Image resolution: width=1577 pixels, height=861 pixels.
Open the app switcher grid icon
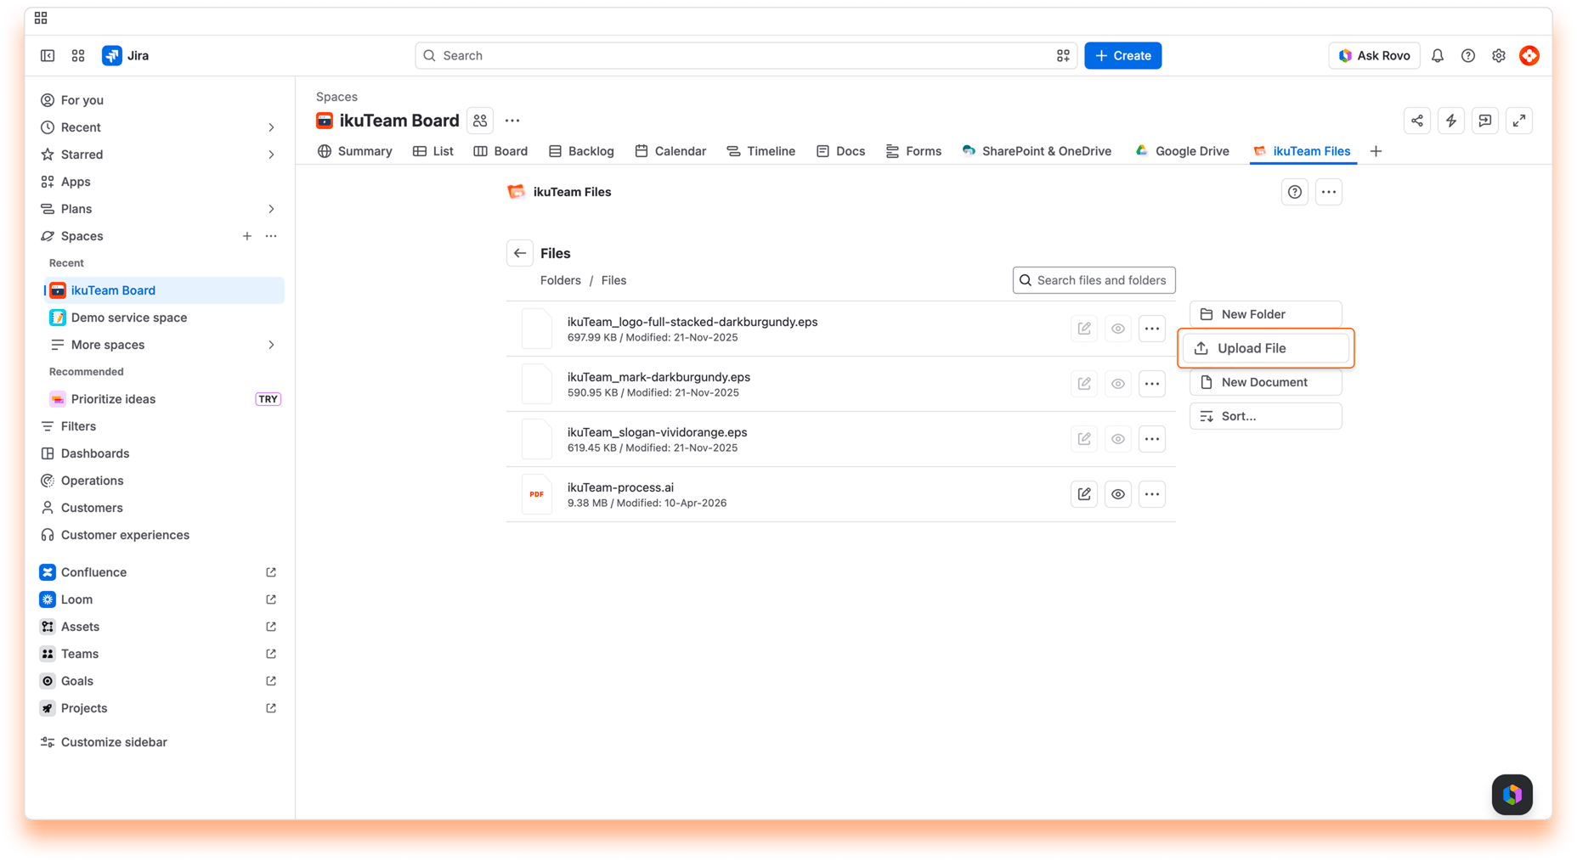pyautogui.click(x=78, y=55)
